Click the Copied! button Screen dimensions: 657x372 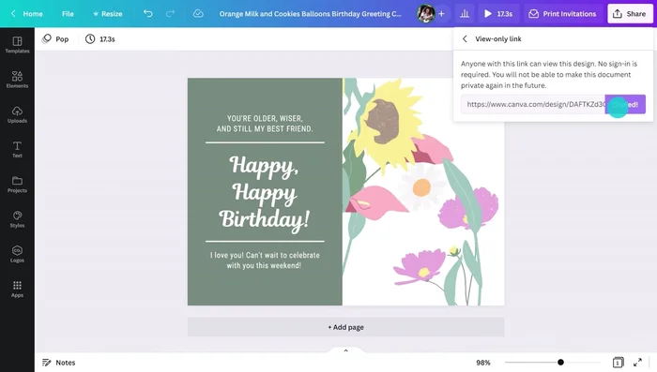click(x=625, y=104)
